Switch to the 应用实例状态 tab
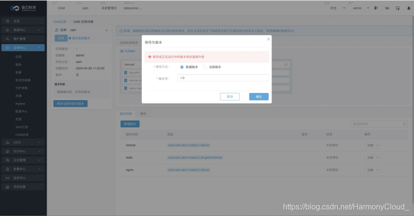The width and height of the screenshot is (414, 216). 129,42
